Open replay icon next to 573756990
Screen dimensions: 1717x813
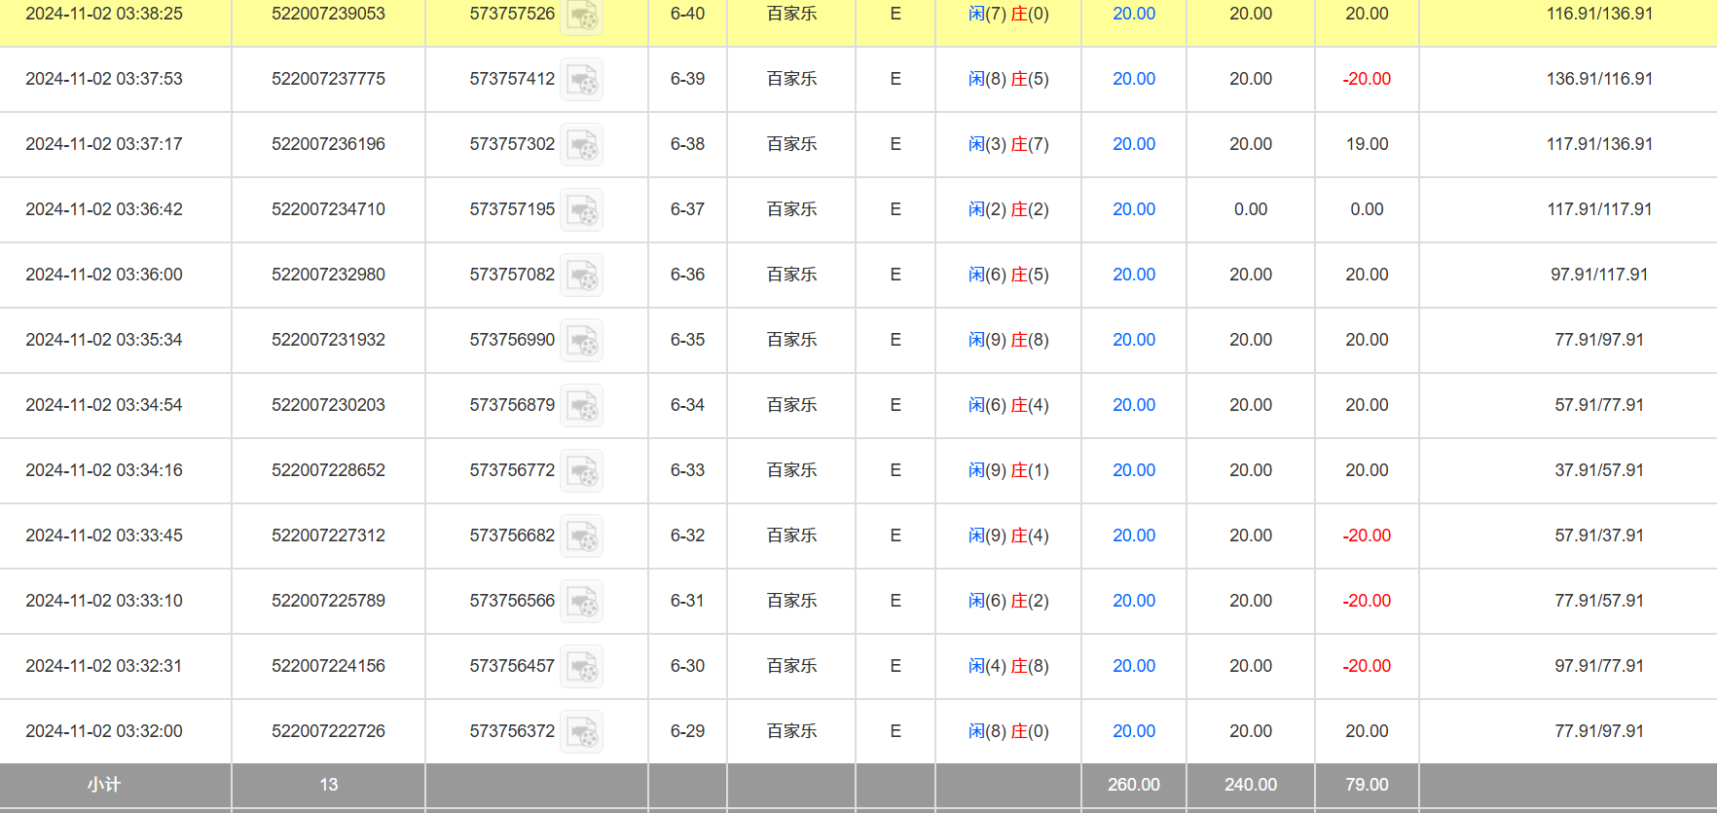(582, 341)
